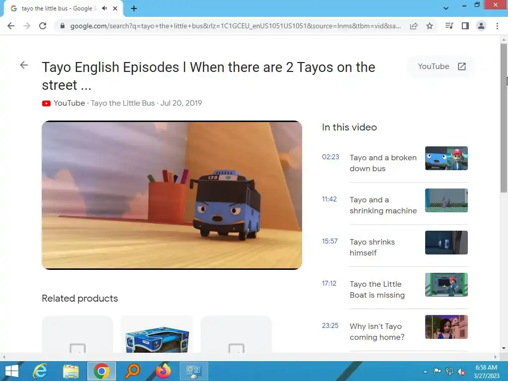Click the back arrow beside the video title
508x381 pixels.
[24, 65]
